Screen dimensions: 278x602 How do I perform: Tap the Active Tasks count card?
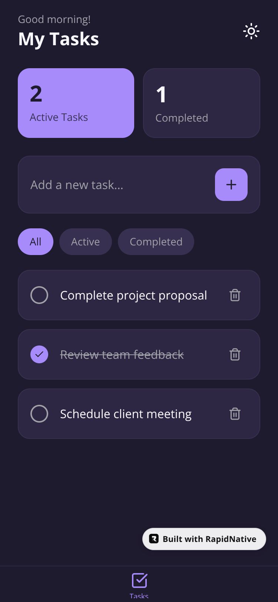[76, 103]
